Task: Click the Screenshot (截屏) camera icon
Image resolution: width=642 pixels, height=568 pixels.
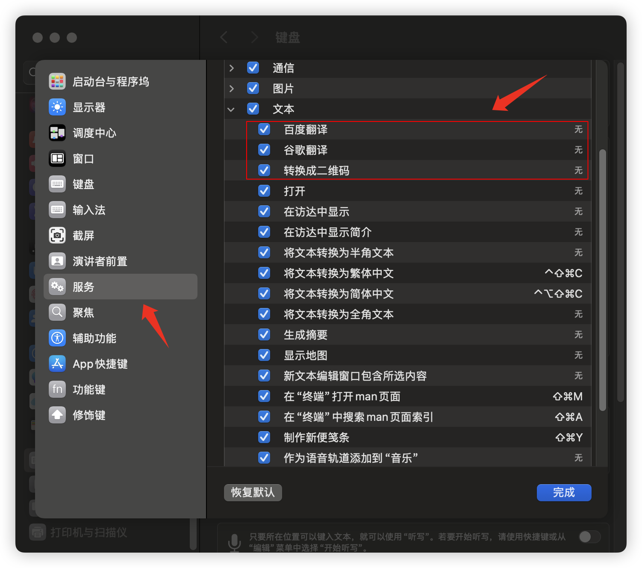Action: [x=57, y=235]
